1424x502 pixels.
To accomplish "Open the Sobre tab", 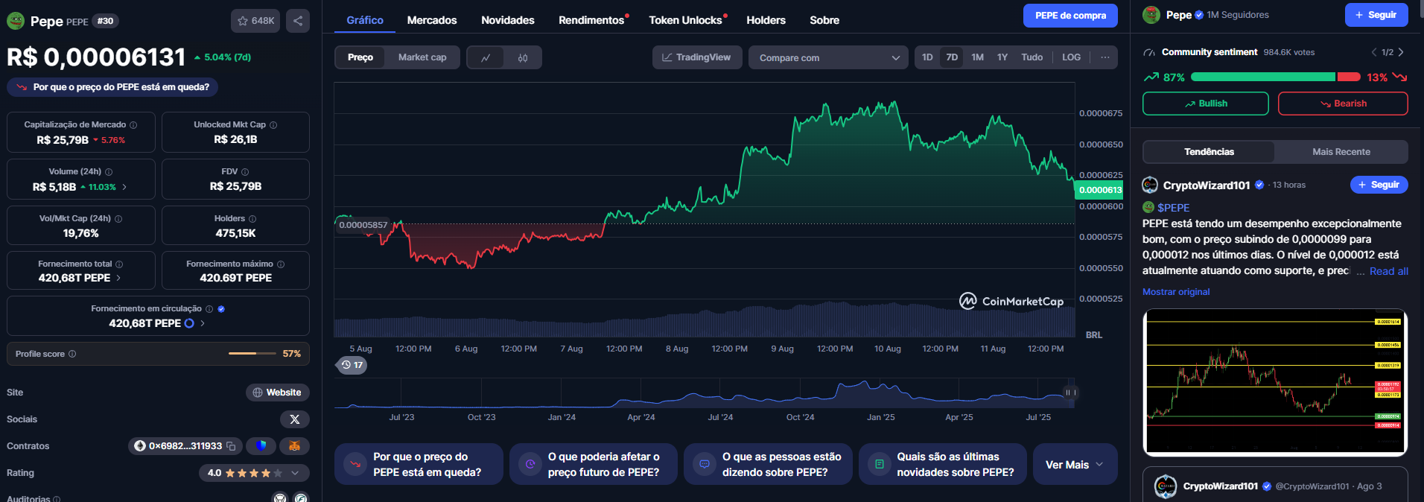I will [824, 20].
